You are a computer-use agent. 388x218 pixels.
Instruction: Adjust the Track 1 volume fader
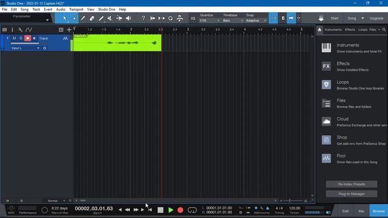[x=25, y=44]
